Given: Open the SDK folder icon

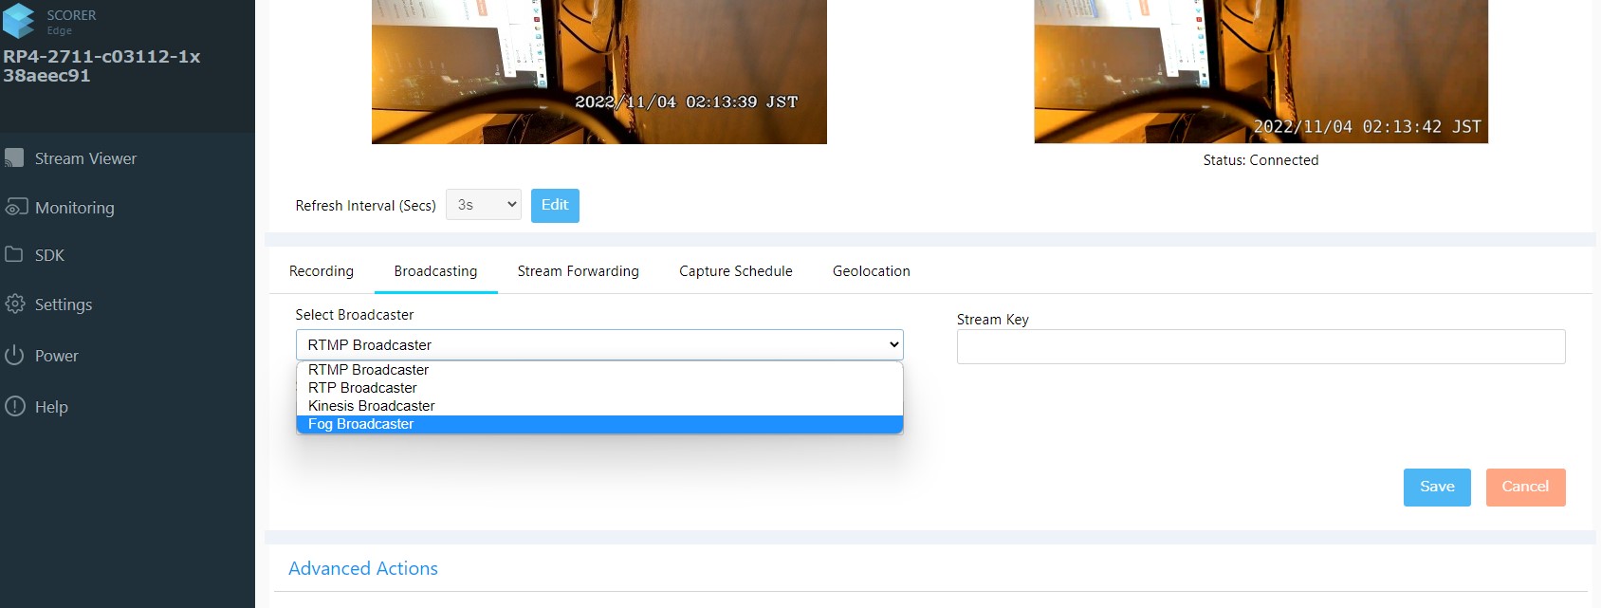Looking at the screenshot, I should [14, 255].
